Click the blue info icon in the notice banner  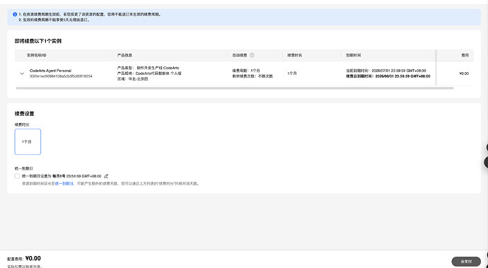tap(15, 14)
